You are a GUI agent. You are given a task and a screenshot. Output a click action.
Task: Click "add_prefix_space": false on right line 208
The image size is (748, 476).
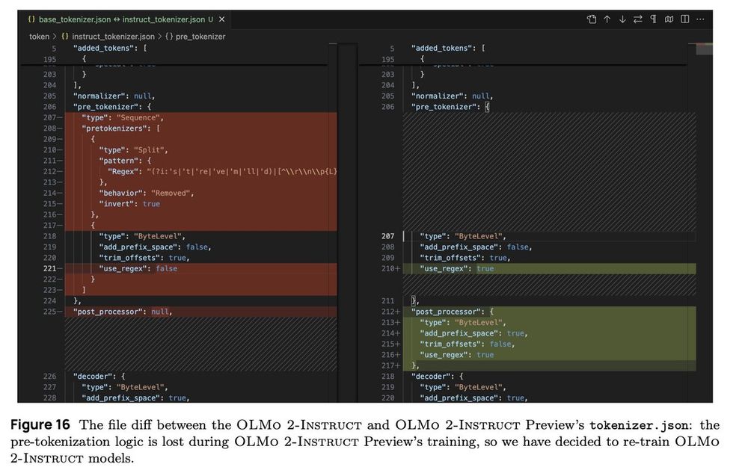[476, 247]
